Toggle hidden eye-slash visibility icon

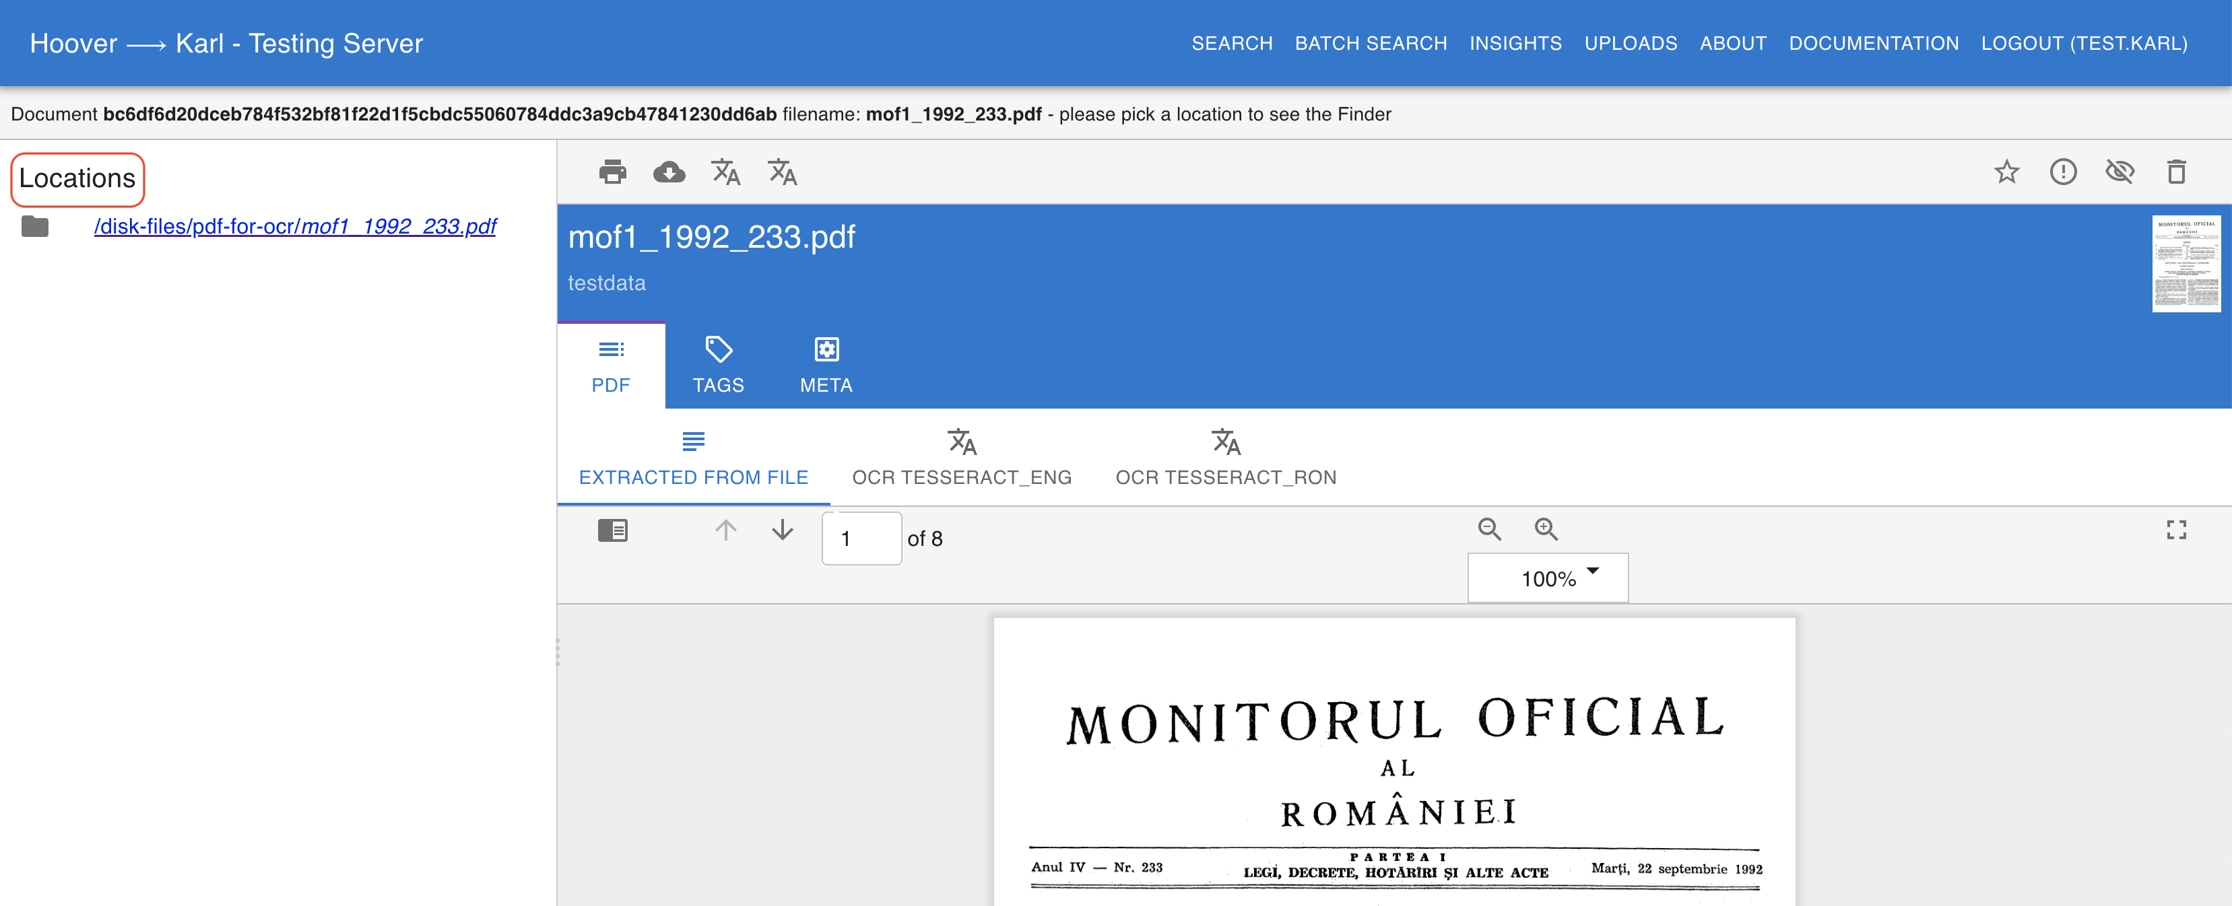(x=2120, y=172)
